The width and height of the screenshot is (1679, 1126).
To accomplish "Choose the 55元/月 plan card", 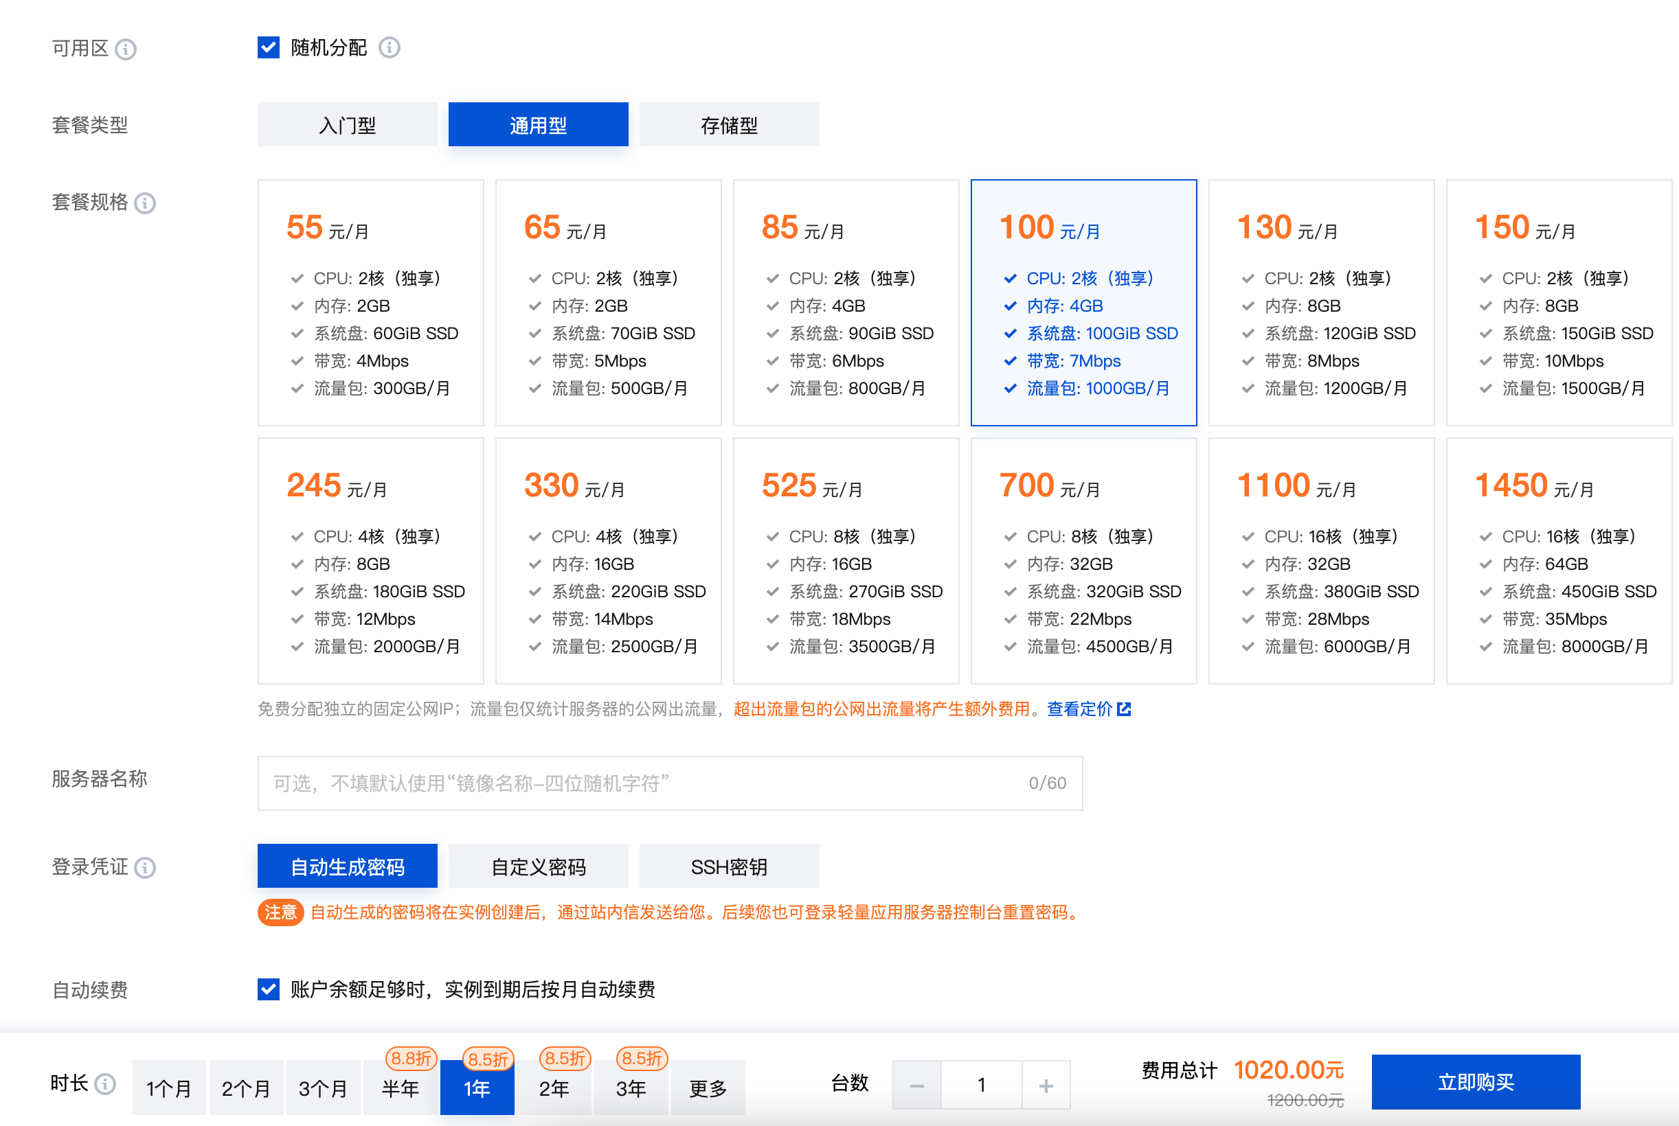I will pyautogui.click(x=371, y=302).
